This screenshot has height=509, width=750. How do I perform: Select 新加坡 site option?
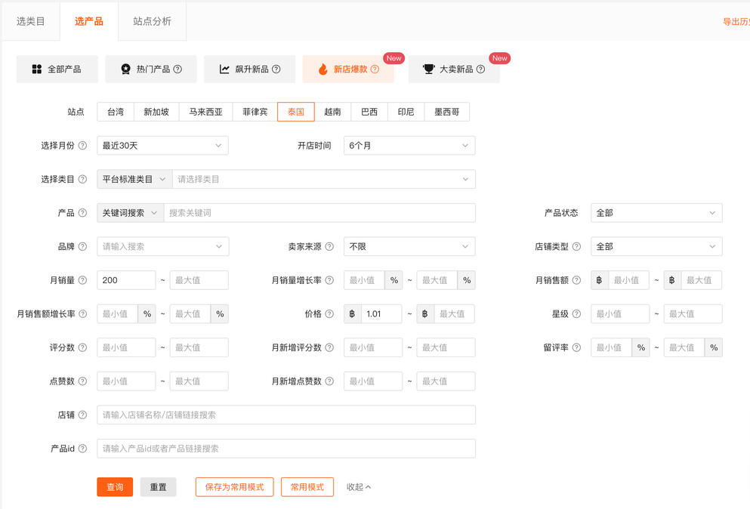point(156,112)
